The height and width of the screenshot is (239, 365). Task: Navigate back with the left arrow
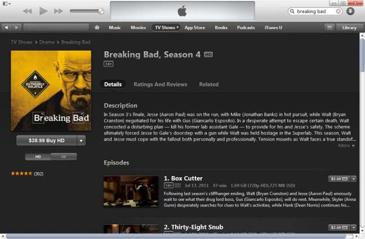pyautogui.click(x=6, y=28)
